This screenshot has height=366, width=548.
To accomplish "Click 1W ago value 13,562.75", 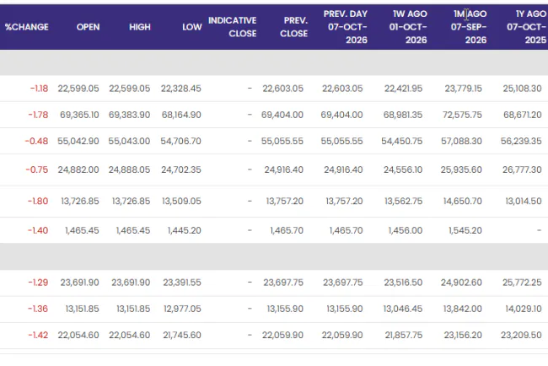I will click(404, 201).
